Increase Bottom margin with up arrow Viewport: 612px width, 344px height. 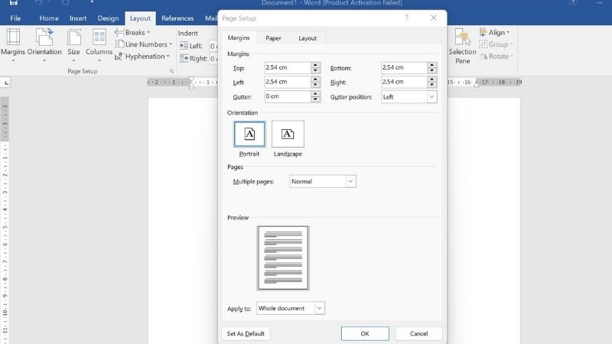click(431, 65)
